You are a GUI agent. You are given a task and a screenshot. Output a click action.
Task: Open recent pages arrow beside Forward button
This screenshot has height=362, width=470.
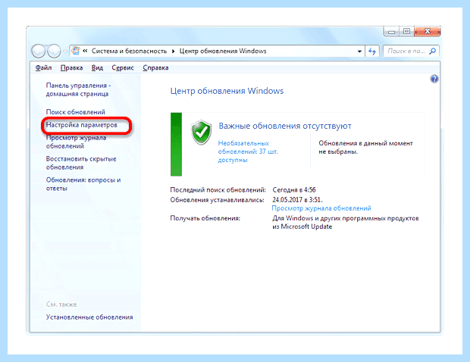coord(64,51)
